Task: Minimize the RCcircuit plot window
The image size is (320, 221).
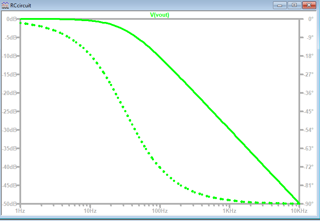Action: coord(280,5)
